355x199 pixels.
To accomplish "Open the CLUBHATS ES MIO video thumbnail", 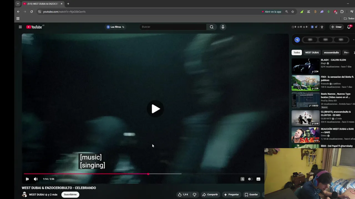I will (305, 118).
